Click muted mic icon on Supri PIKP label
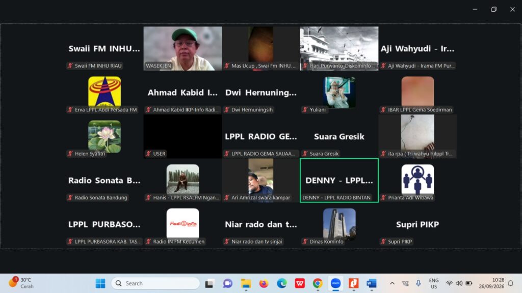Viewport: 522px width, 293px height. tap(383, 242)
